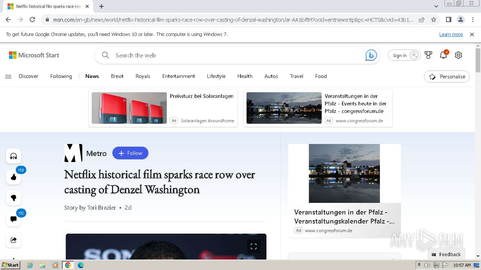
Task: Click Microsoft Start logo
Action: tap(34, 55)
